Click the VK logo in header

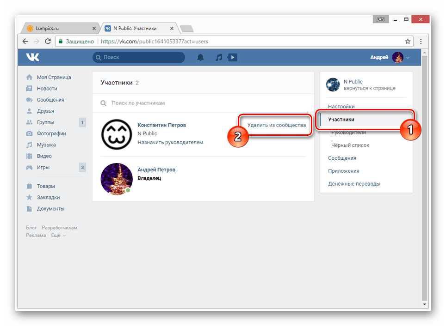tap(32, 57)
